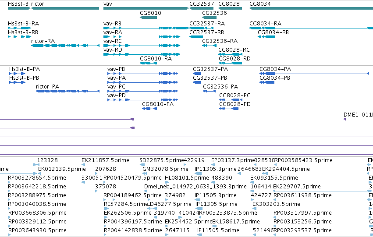Click the vav gene span bar

coord(146,8)
